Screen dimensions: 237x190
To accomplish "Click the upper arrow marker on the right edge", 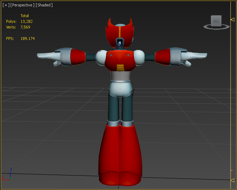I will coord(233,20).
